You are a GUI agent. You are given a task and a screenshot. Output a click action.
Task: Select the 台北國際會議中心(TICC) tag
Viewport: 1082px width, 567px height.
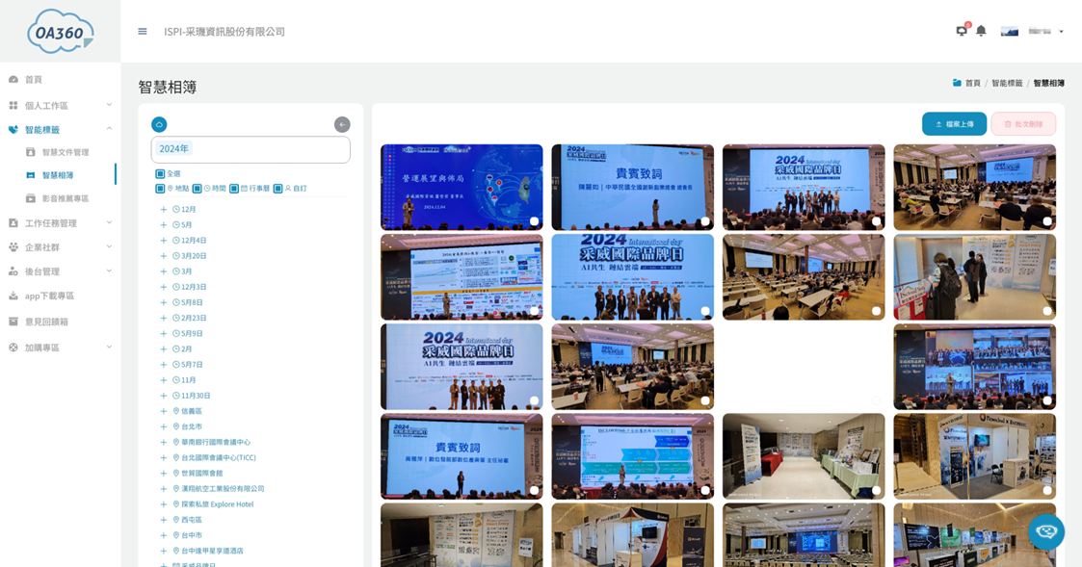point(219,458)
